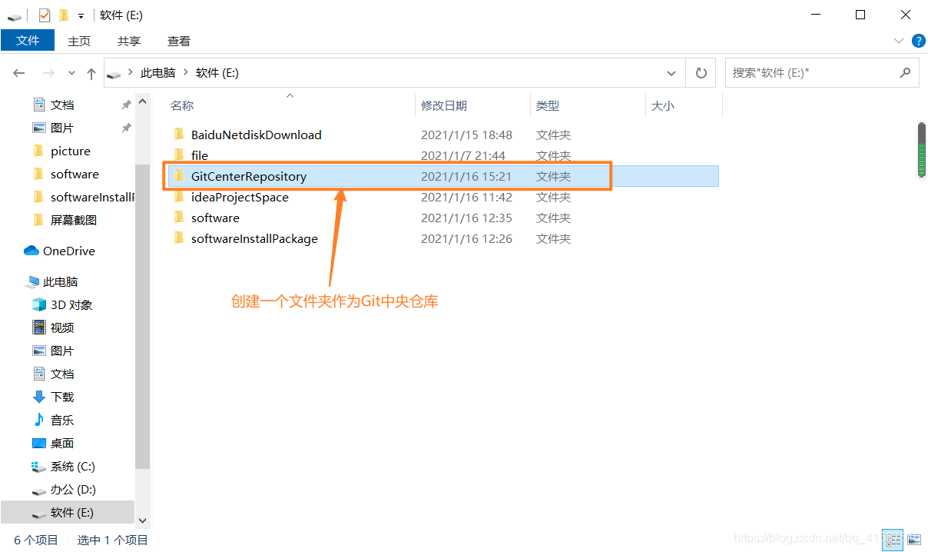Open 屏幕截图 folder in navigation pane
Image resolution: width=928 pixels, height=552 pixels.
(73, 220)
